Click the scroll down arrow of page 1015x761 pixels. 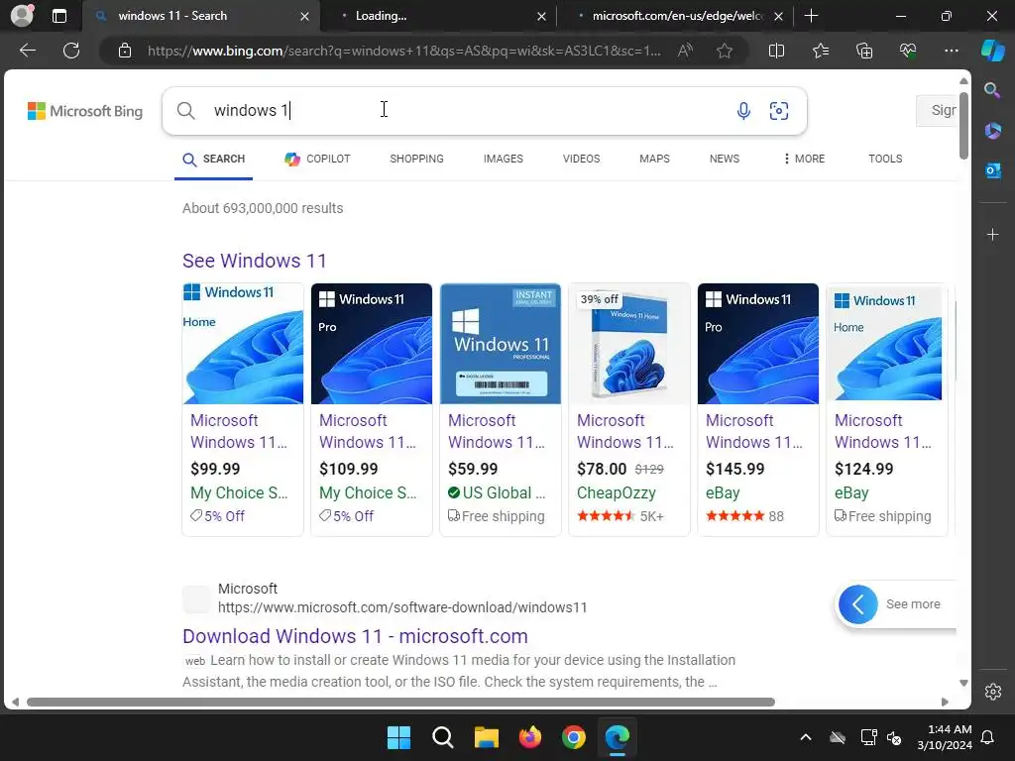(x=963, y=683)
